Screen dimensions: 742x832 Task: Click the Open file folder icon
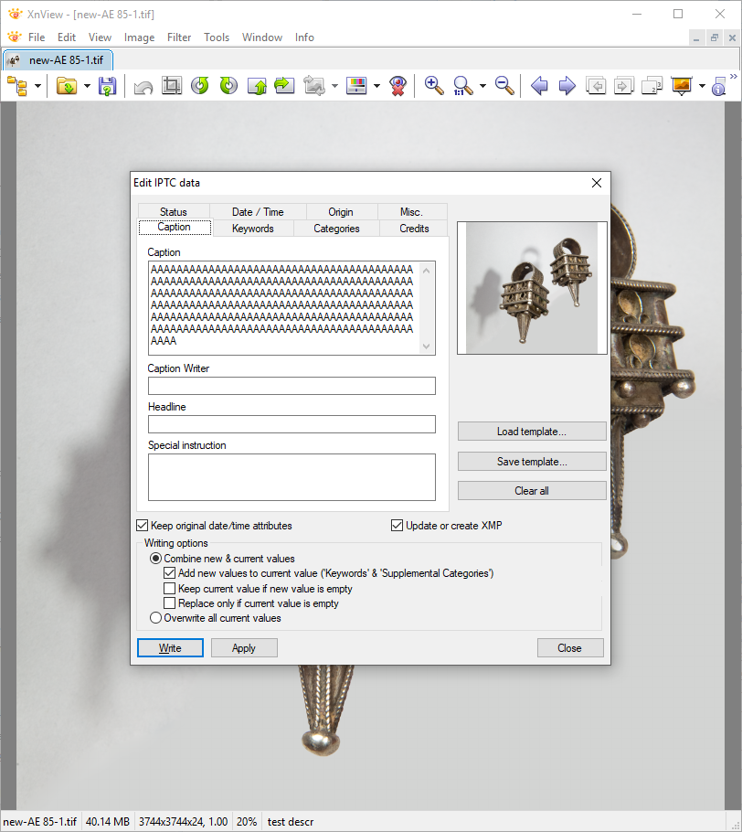coord(67,86)
